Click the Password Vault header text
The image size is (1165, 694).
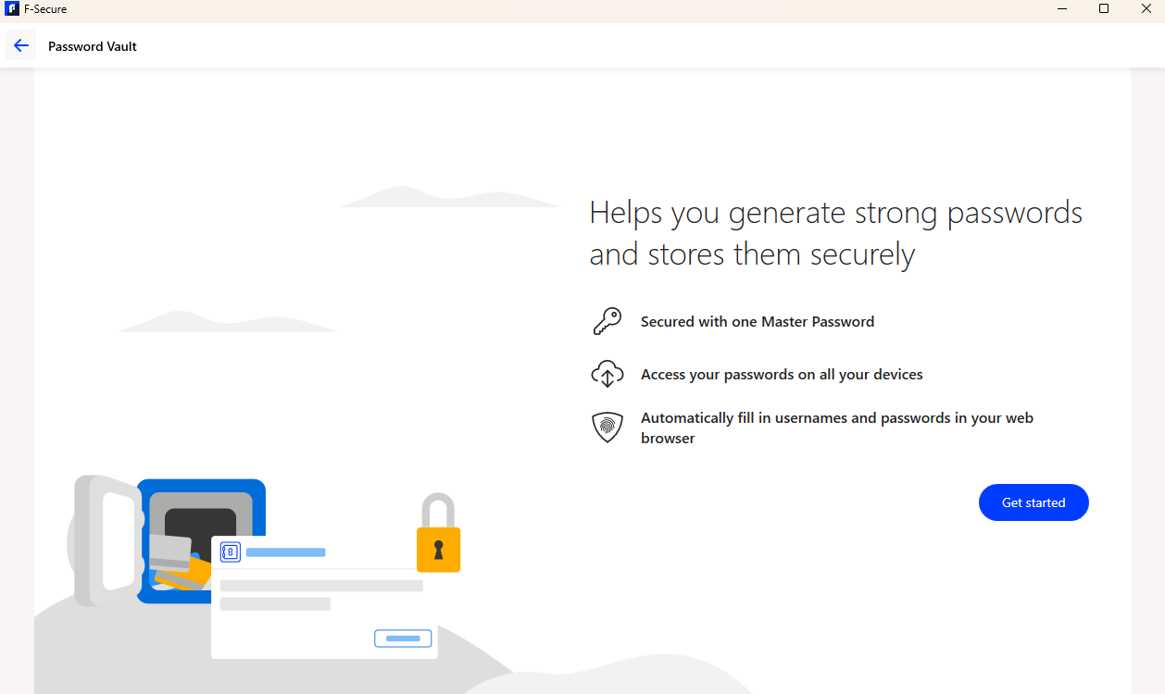point(92,45)
